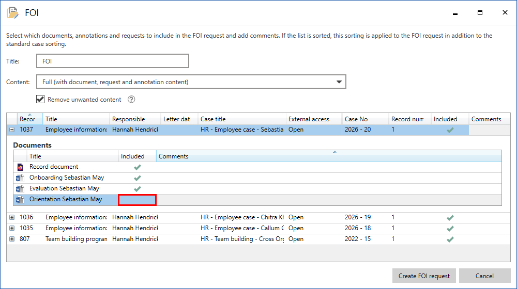The width and height of the screenshot is (517, 289).
Task: Open the Content dropdown list
Action: pyautogui.click(x=339, y=82)
